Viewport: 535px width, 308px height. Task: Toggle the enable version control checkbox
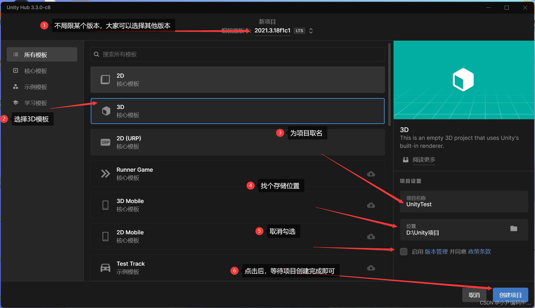404,251
